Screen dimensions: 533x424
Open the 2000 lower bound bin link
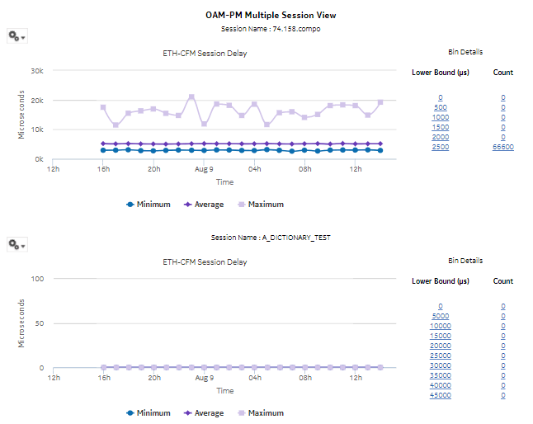[x=441, y=137]
